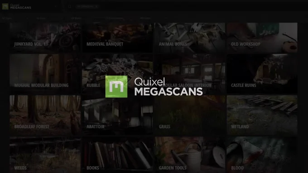Choose the Wetland collection tile

pyautogui.click(x=262, y=115)
